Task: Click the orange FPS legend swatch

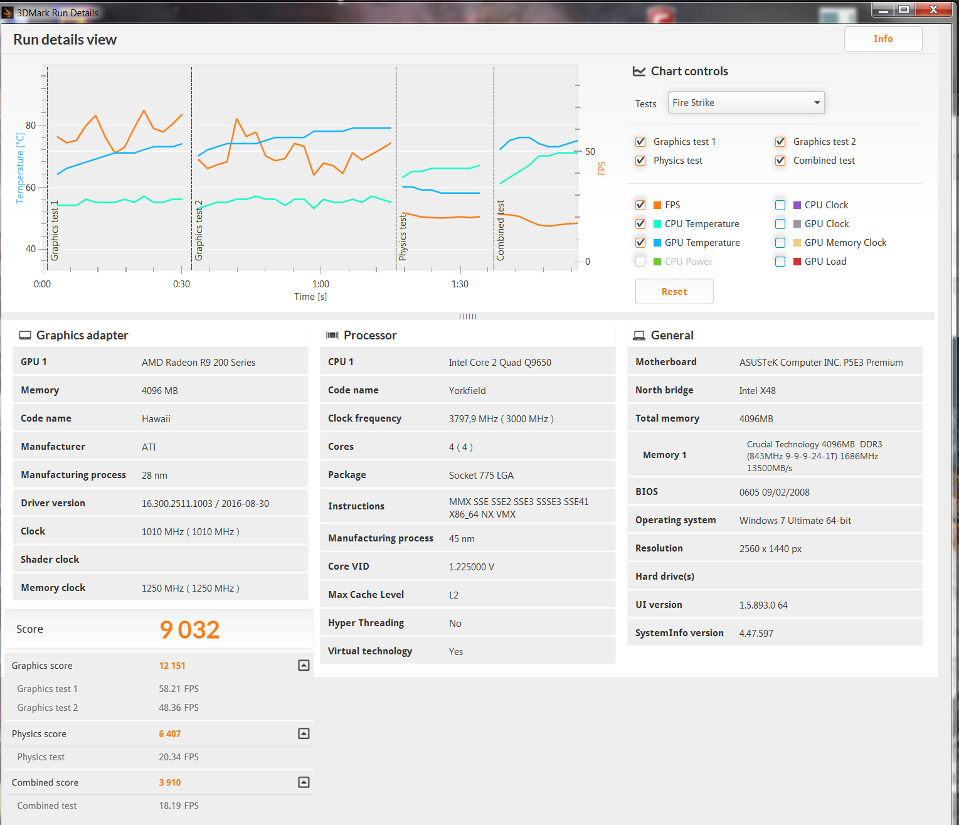Action: pos(657,205)
